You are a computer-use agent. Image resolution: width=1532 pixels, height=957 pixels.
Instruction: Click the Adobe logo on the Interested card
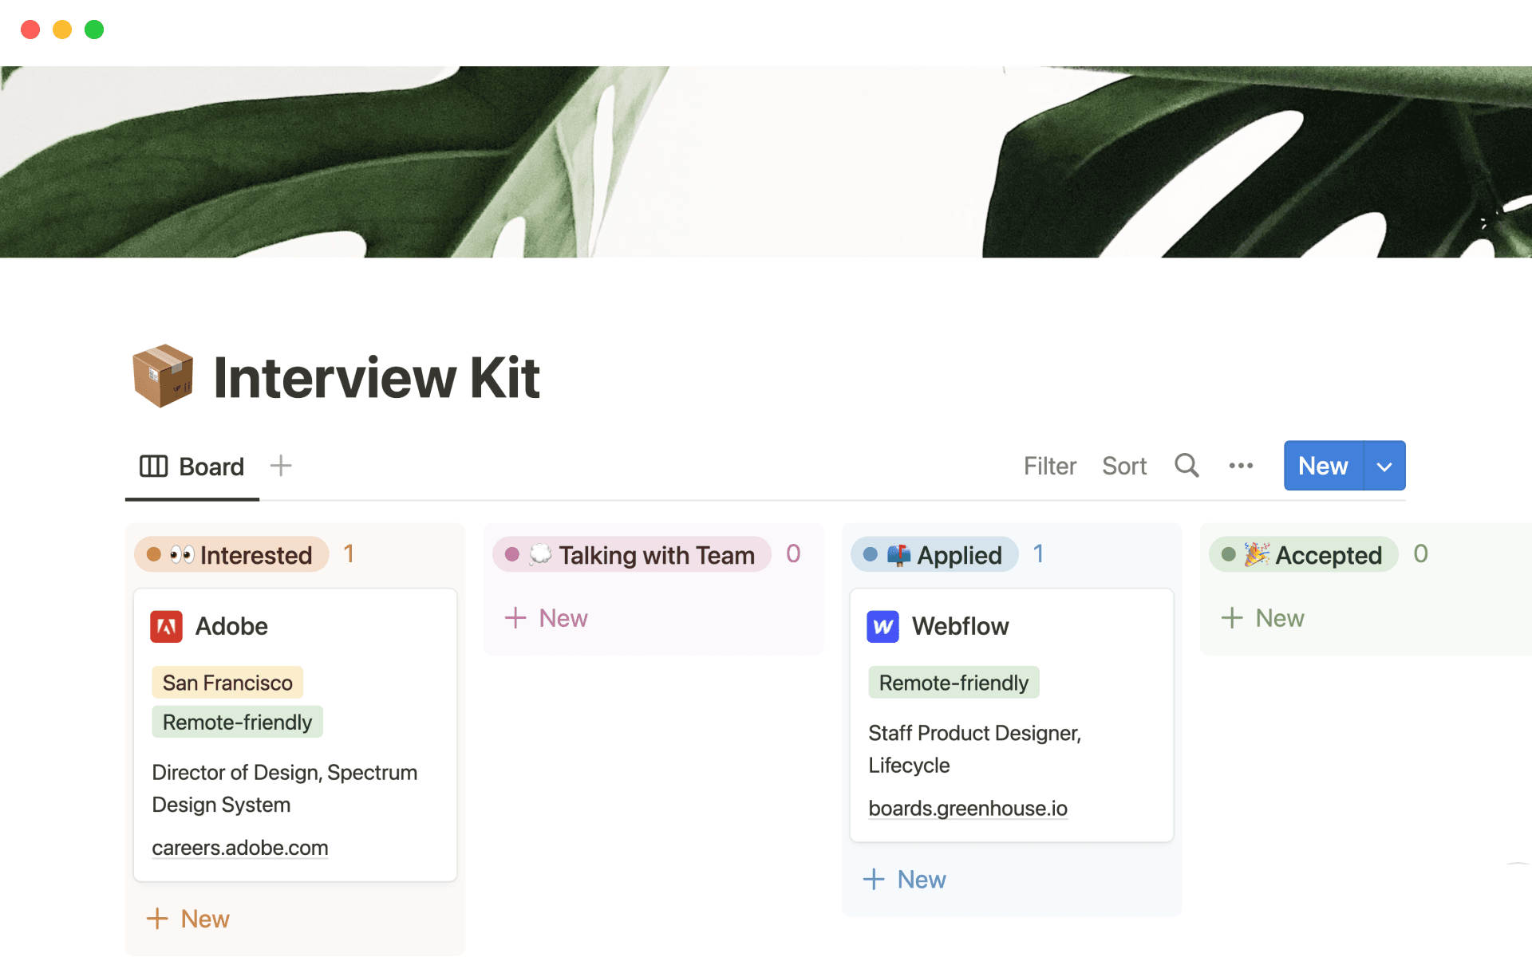pyautogui.click(x=166, y=626)
